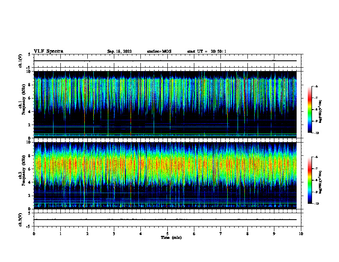Image resolution: width=339 pixels, height=262 pixels.
Task: Click the "-6" value on ch.1 colorbar
Action: click(x=316, y=86)
